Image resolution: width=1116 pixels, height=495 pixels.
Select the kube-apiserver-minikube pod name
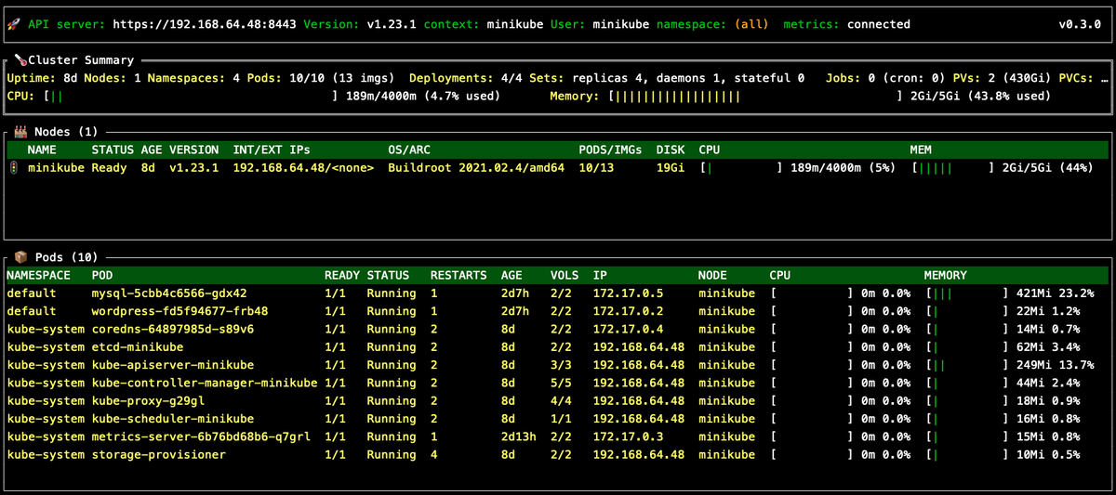173,365
